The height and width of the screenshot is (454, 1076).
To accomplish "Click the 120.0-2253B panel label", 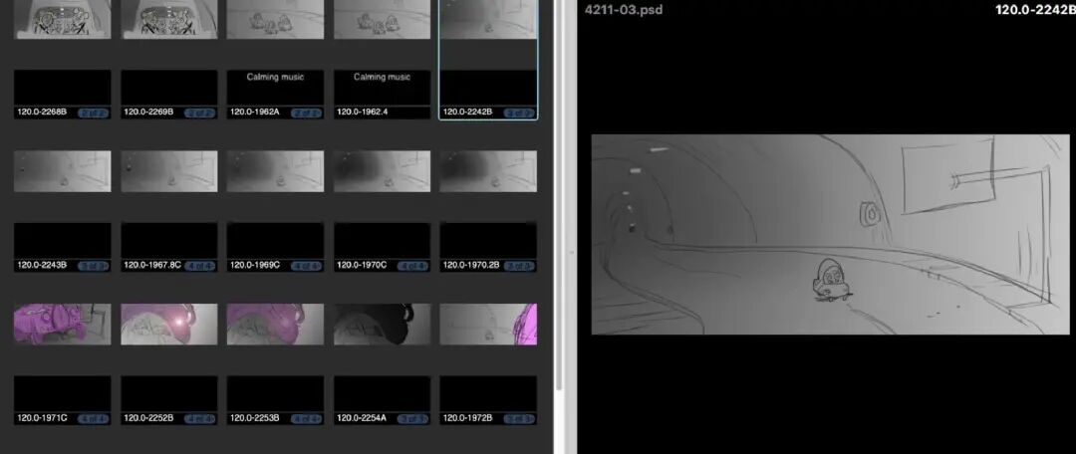I will (257, 417).
